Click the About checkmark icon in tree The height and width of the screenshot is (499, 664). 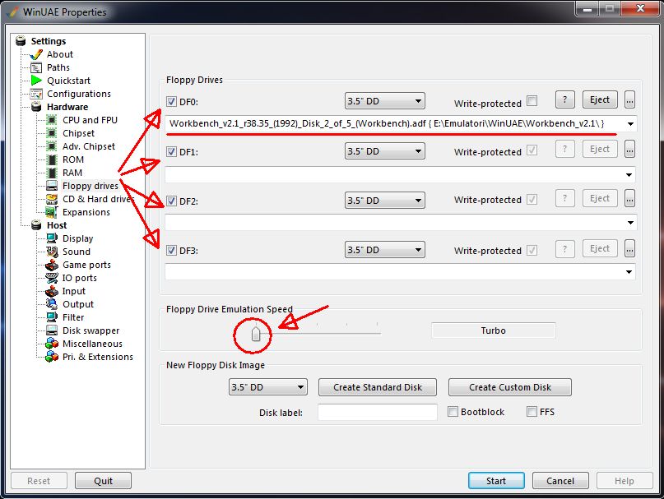tap(36, 54)
